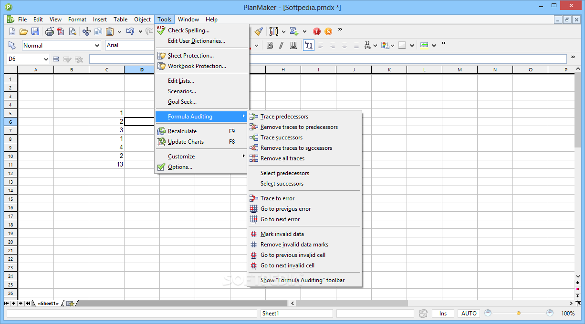This screenshot has height=324, width=585.
Task: Expand the Undo history arrow
Action: click(140, 31)
